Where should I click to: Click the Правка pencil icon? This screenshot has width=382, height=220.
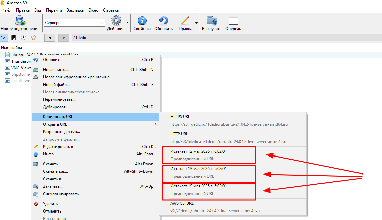[x=185, y=20]
